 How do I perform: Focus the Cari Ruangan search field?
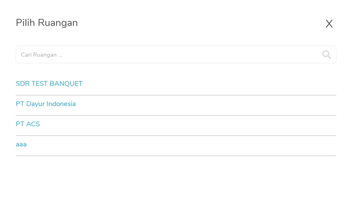pyautogui.click(x=176, y=54)
